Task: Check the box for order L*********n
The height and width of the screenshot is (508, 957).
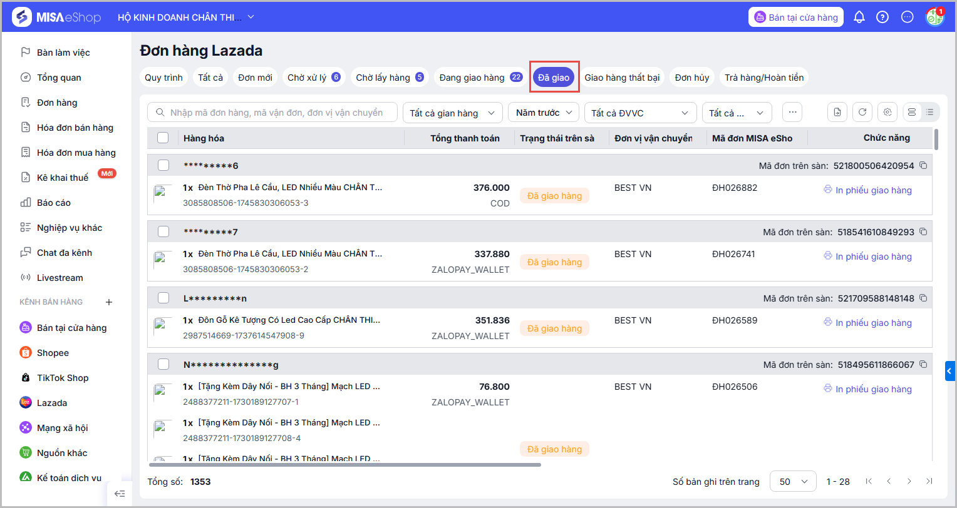Action: tap(163, 298)
